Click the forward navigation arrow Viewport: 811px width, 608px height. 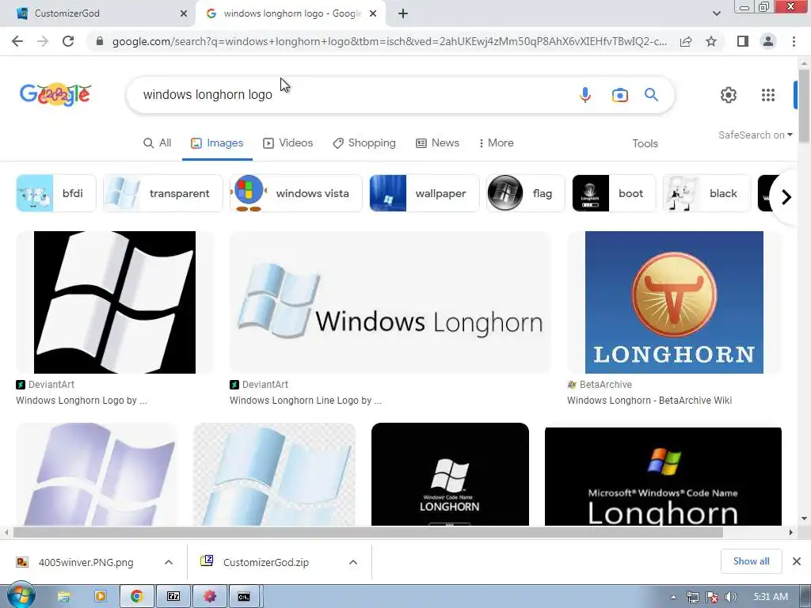pyautogui.click(x=43, y=41)
